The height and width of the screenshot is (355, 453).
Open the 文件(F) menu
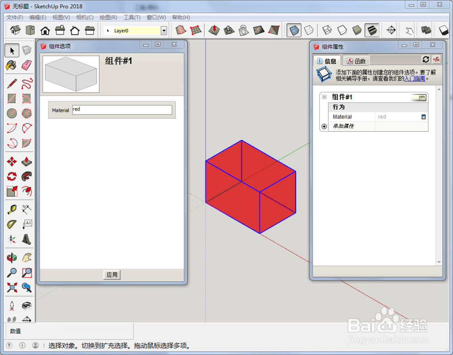tap(15, 17)
